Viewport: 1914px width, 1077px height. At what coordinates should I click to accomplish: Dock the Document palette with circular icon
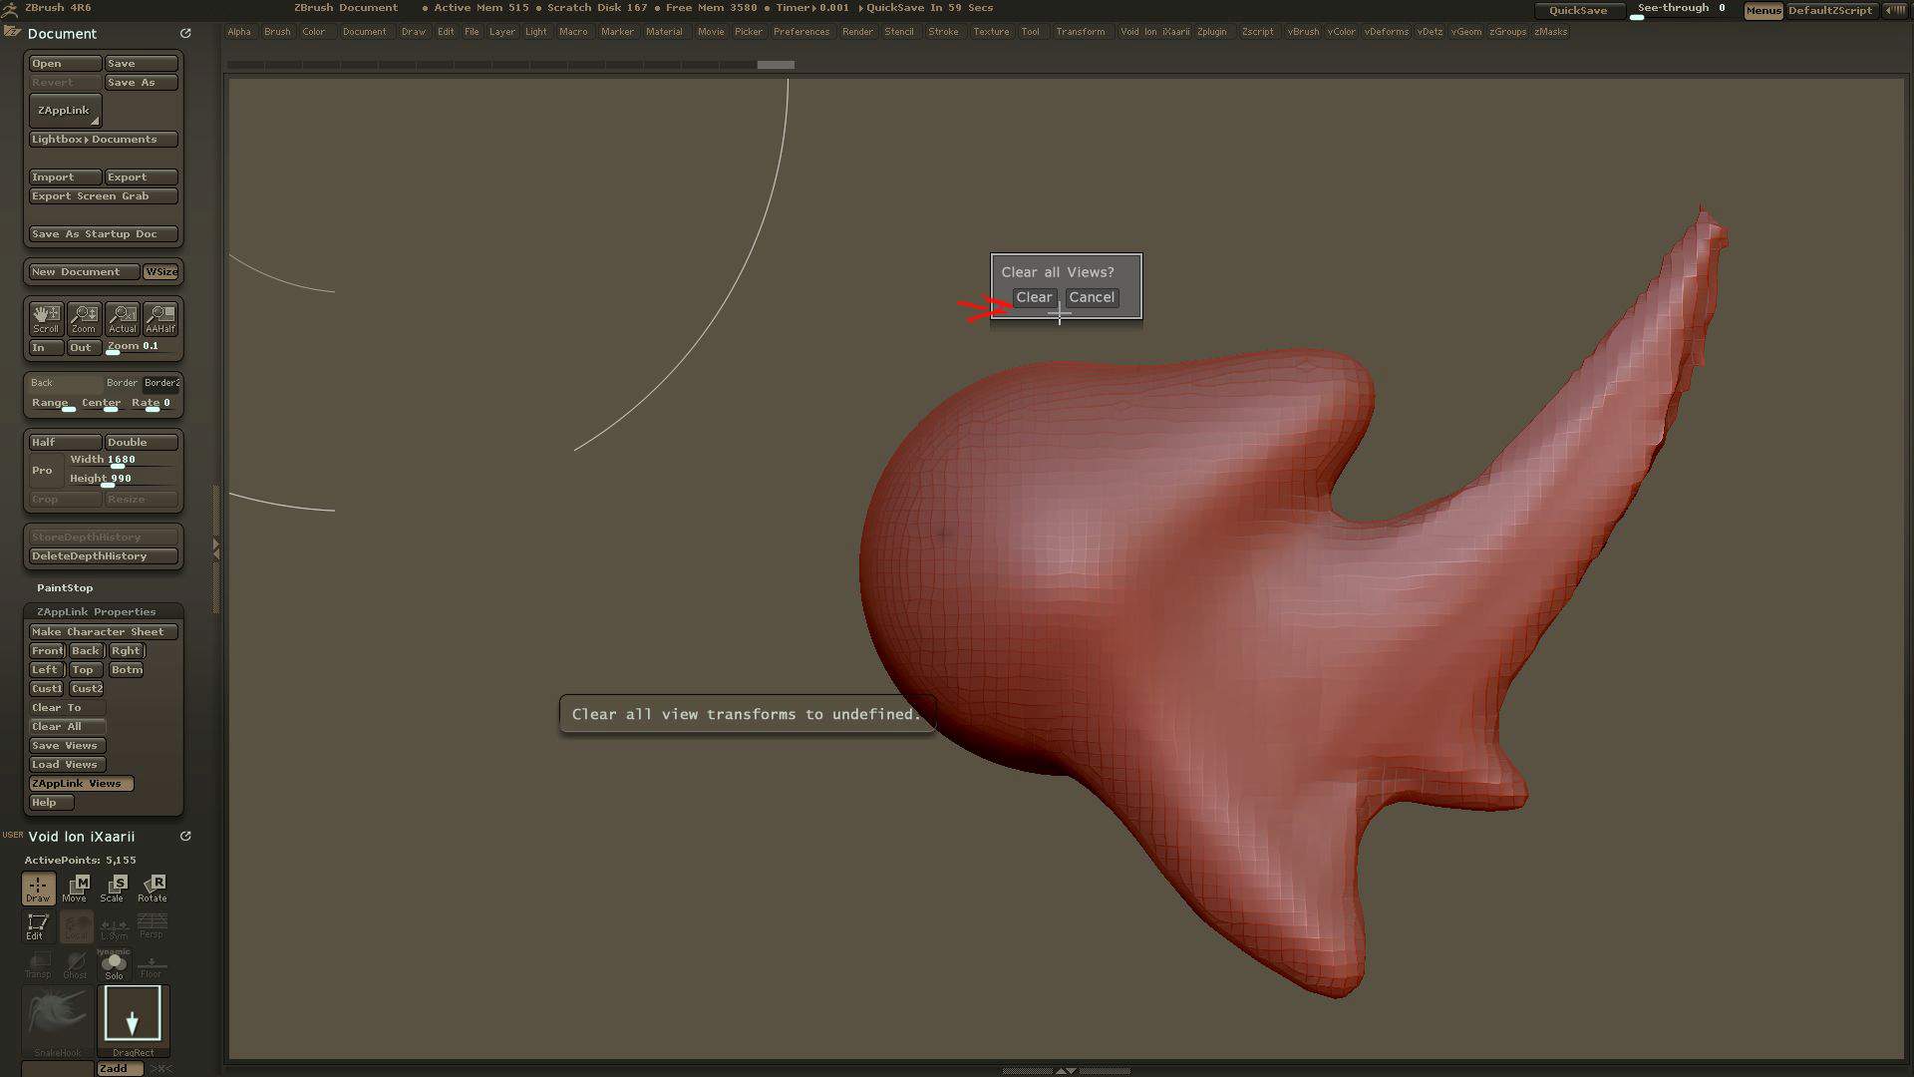(185, 34)
